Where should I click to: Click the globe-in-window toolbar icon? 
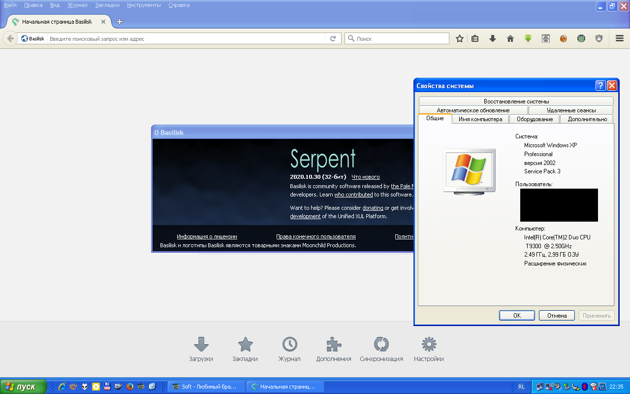point(546,38)
